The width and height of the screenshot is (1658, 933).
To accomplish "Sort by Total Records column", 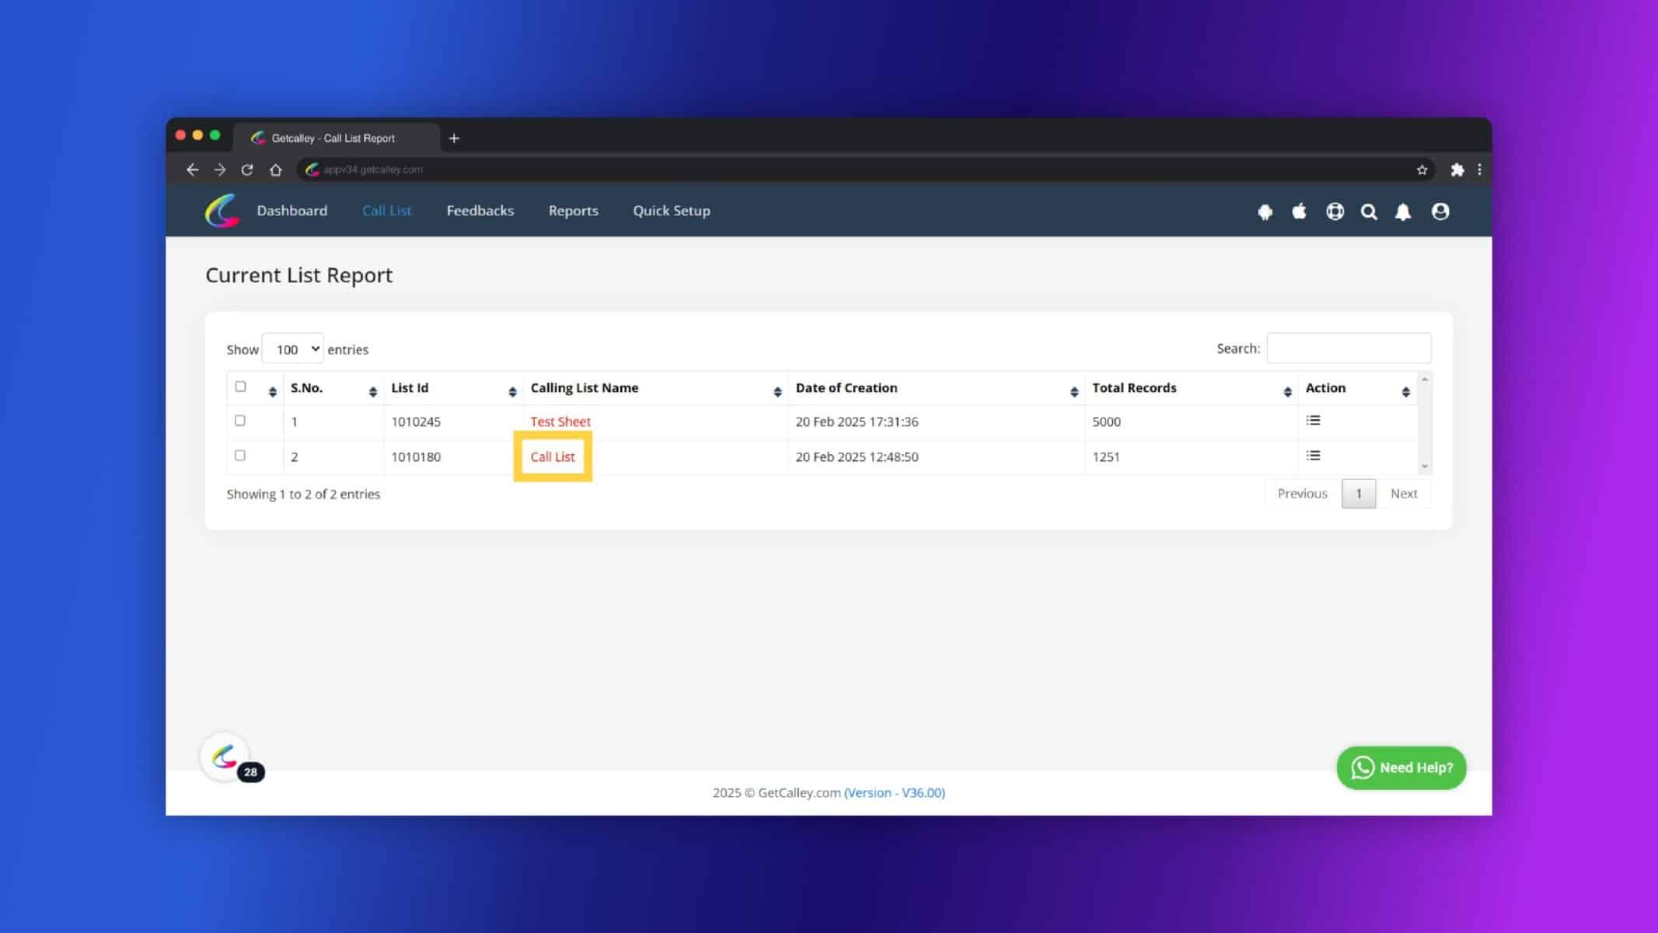I will coord(1191,388).
